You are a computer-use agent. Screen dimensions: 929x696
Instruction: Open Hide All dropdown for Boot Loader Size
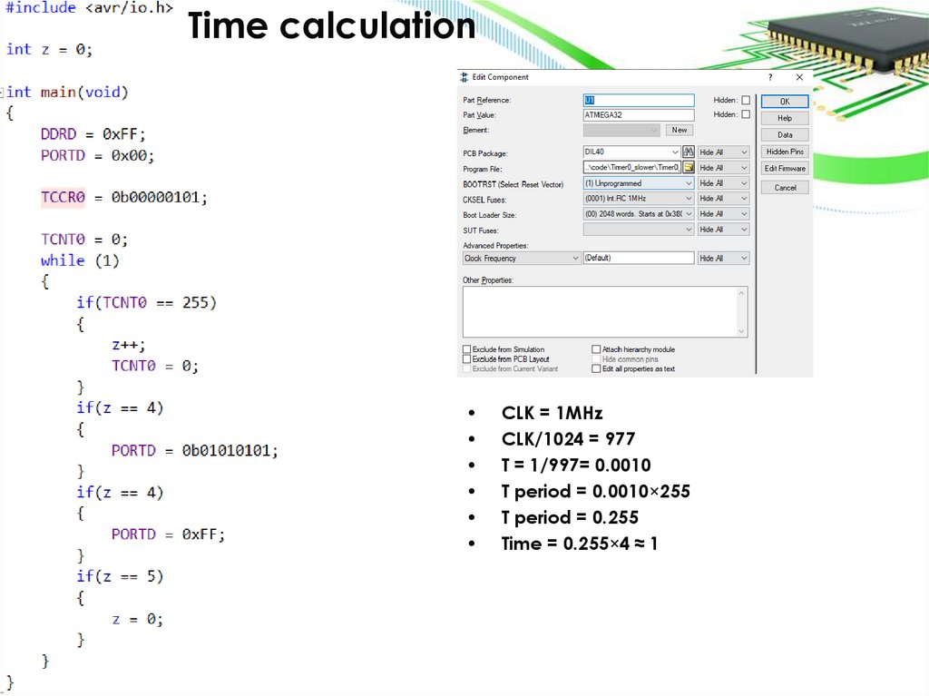pyautogui.click(x=723, y=214)
